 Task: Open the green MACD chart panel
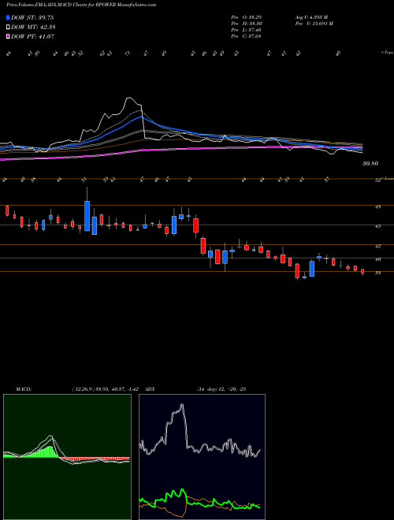(x=67, y=457)
